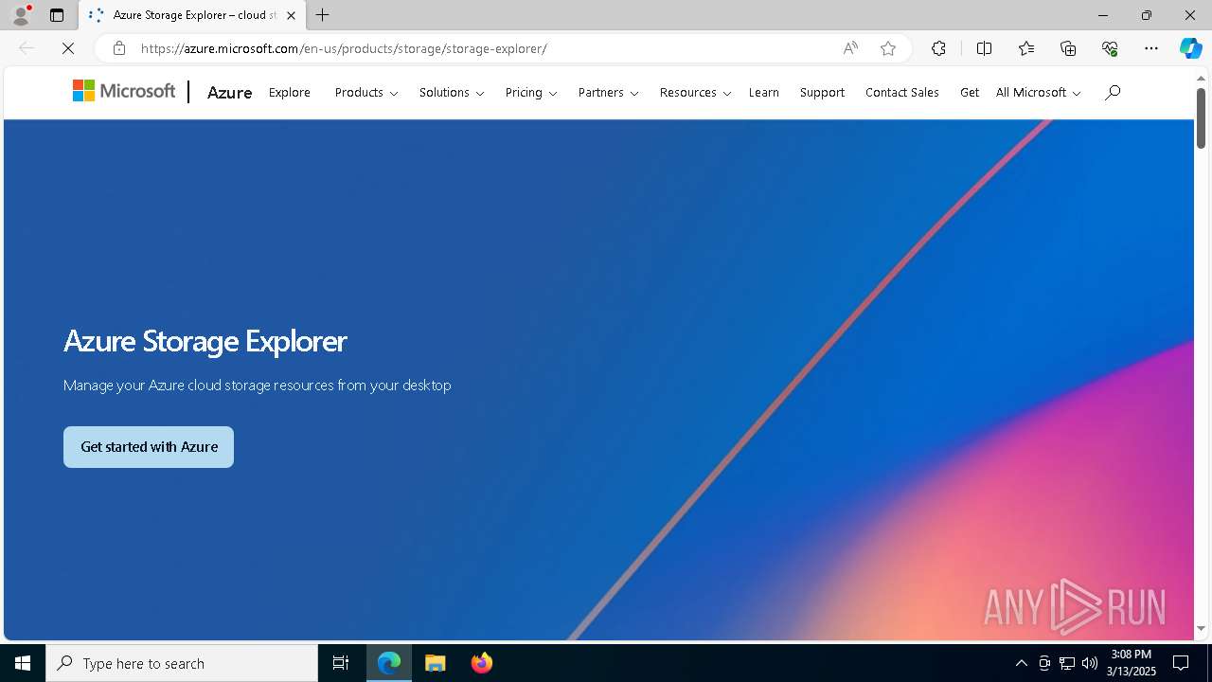Stop loading the page

68,48
